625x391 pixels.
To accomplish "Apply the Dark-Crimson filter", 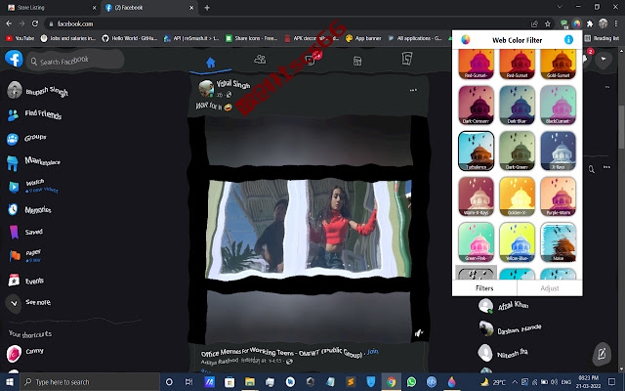I will point(476,106).
